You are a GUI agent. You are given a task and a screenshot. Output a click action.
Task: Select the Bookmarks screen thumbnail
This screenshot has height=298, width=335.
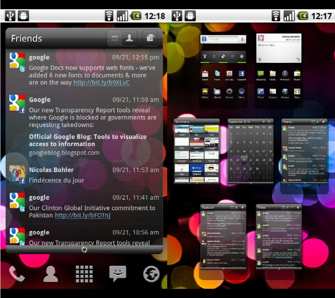[x=197, y=151]
